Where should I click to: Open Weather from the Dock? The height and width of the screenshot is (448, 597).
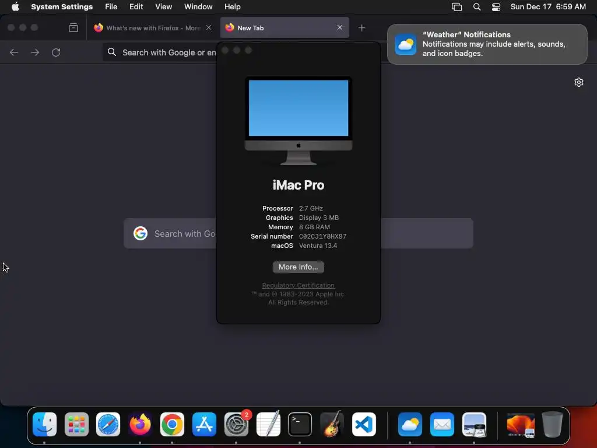pyautogui.click(x=410, y=425)
